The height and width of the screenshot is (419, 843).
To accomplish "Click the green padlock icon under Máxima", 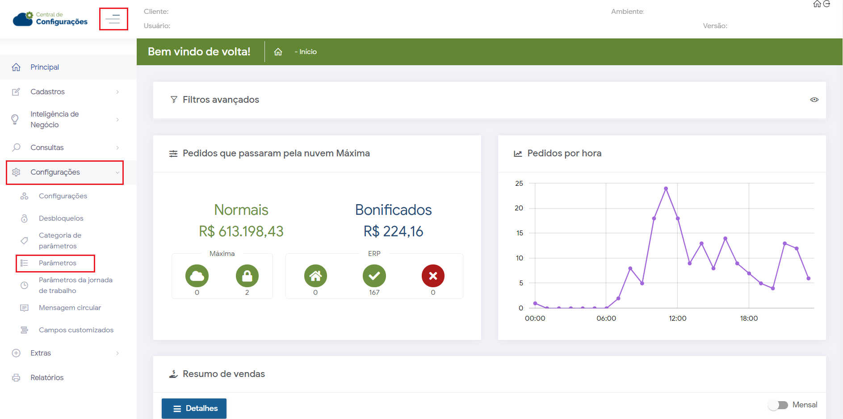I will tap(247, 276).
